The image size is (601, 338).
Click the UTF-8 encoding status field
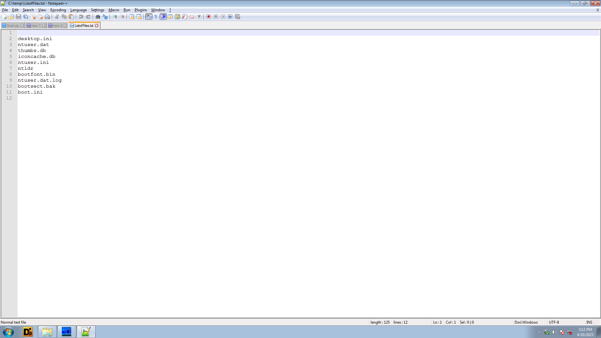554,322
